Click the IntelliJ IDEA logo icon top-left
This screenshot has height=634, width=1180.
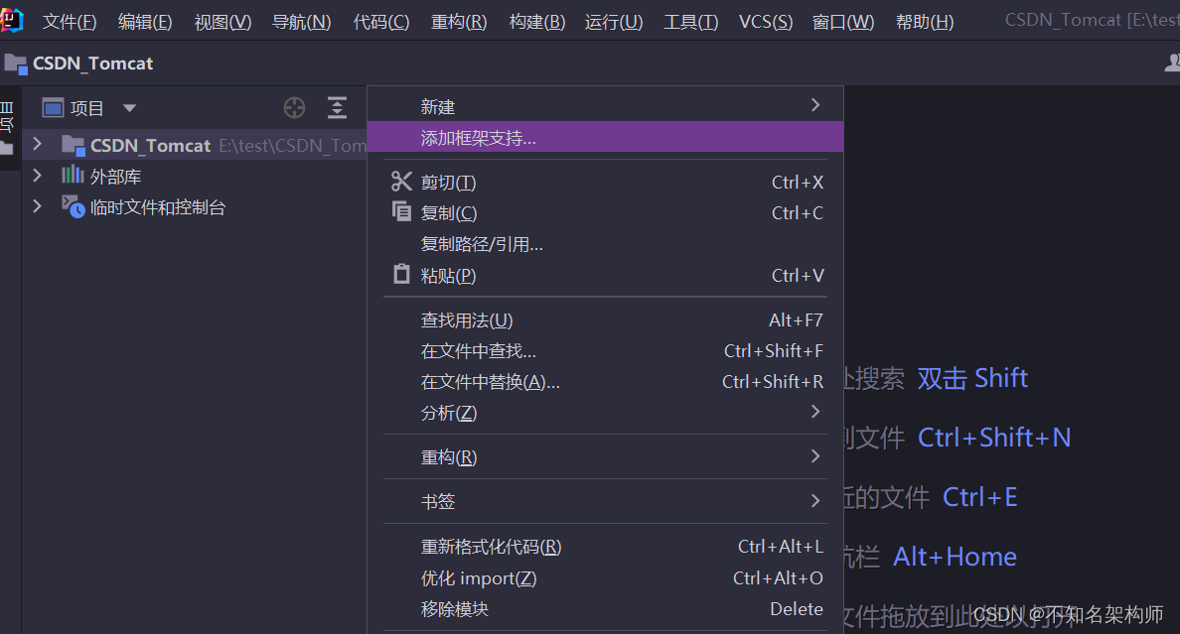click(13, 18)
